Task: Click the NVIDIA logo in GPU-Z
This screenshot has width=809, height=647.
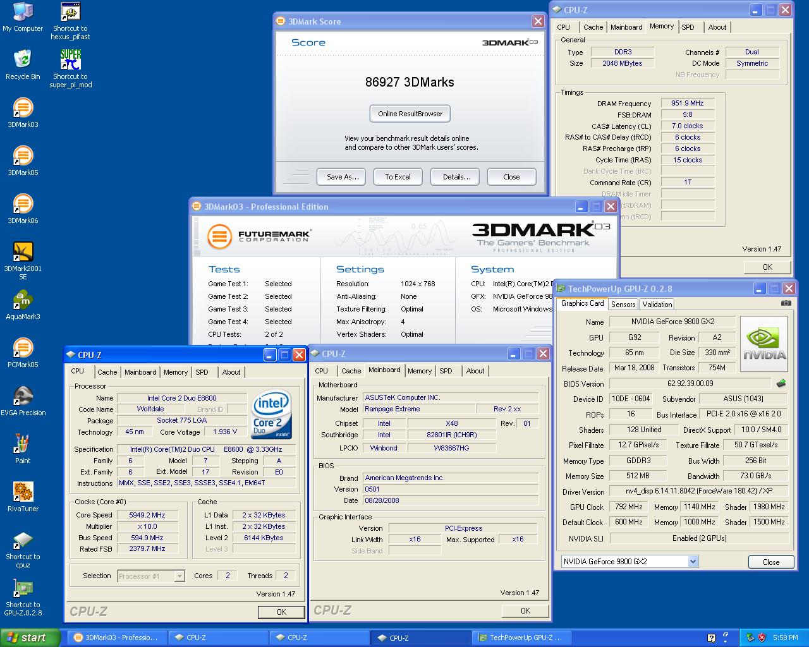Action: [764, 344]
